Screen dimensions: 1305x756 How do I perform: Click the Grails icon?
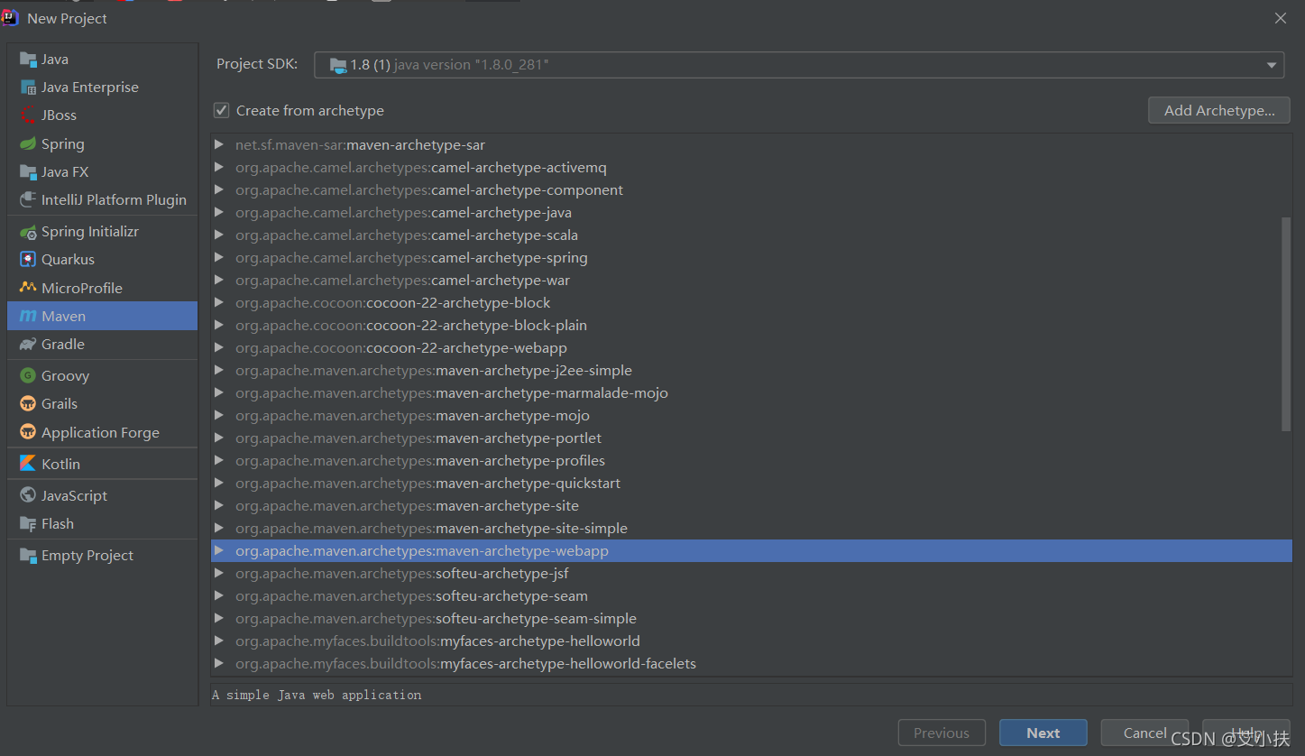coord(28,404)
